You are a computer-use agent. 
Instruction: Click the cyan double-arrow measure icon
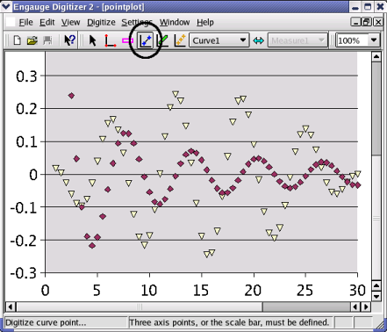258,40
